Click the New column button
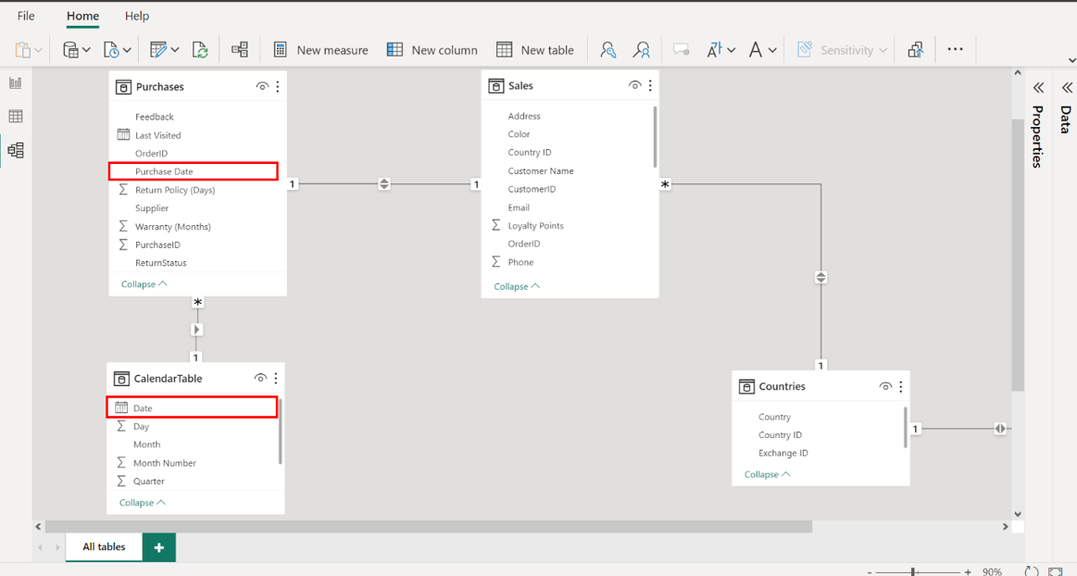Viewport: 1077px width, 576px height. tap(432, 50)
